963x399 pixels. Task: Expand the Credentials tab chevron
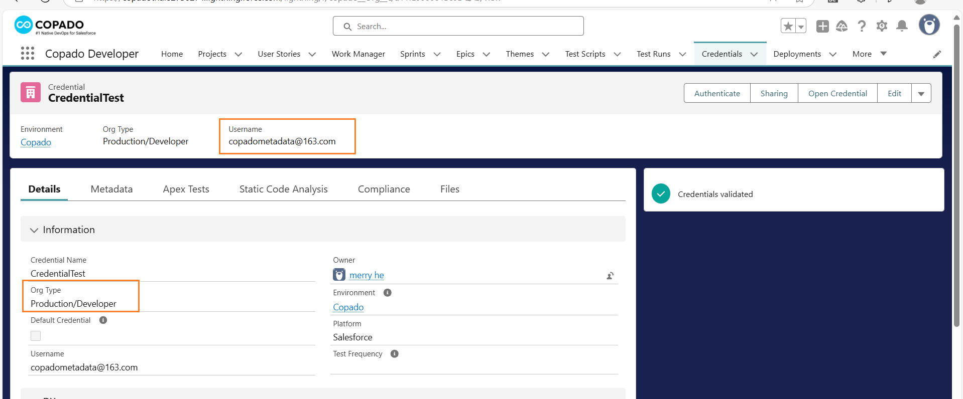click(754, 54)
